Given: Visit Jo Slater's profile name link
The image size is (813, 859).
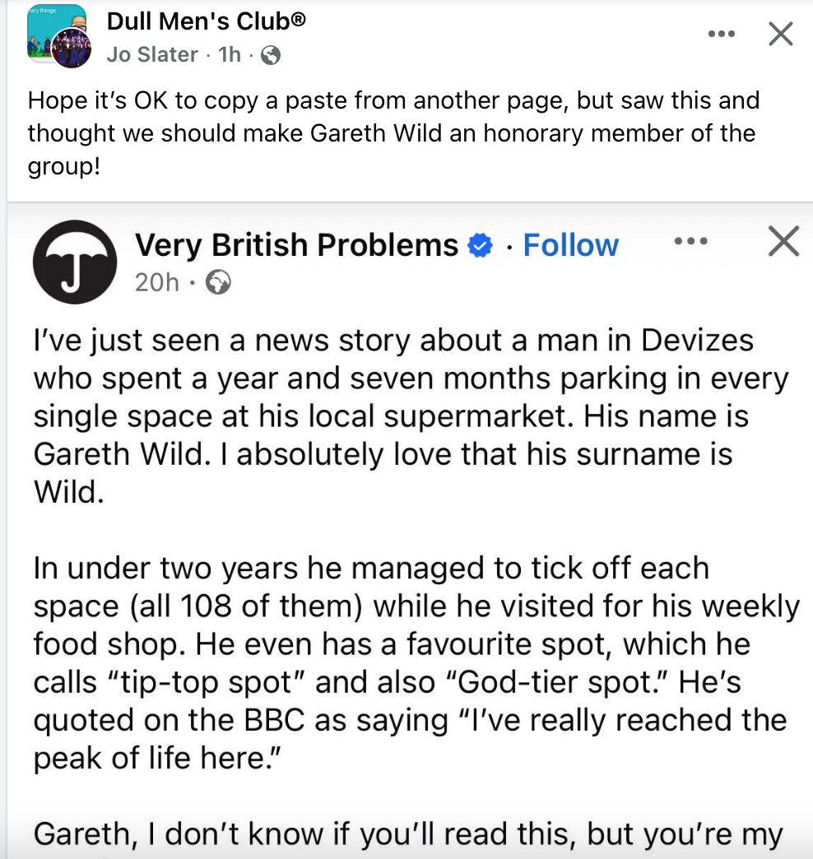Looking at the screenshot, I should tap(153, 55).
